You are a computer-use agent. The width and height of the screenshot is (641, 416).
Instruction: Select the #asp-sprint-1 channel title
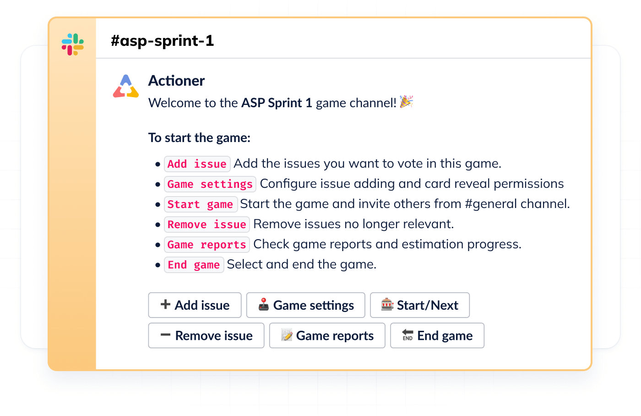point(163,40)
